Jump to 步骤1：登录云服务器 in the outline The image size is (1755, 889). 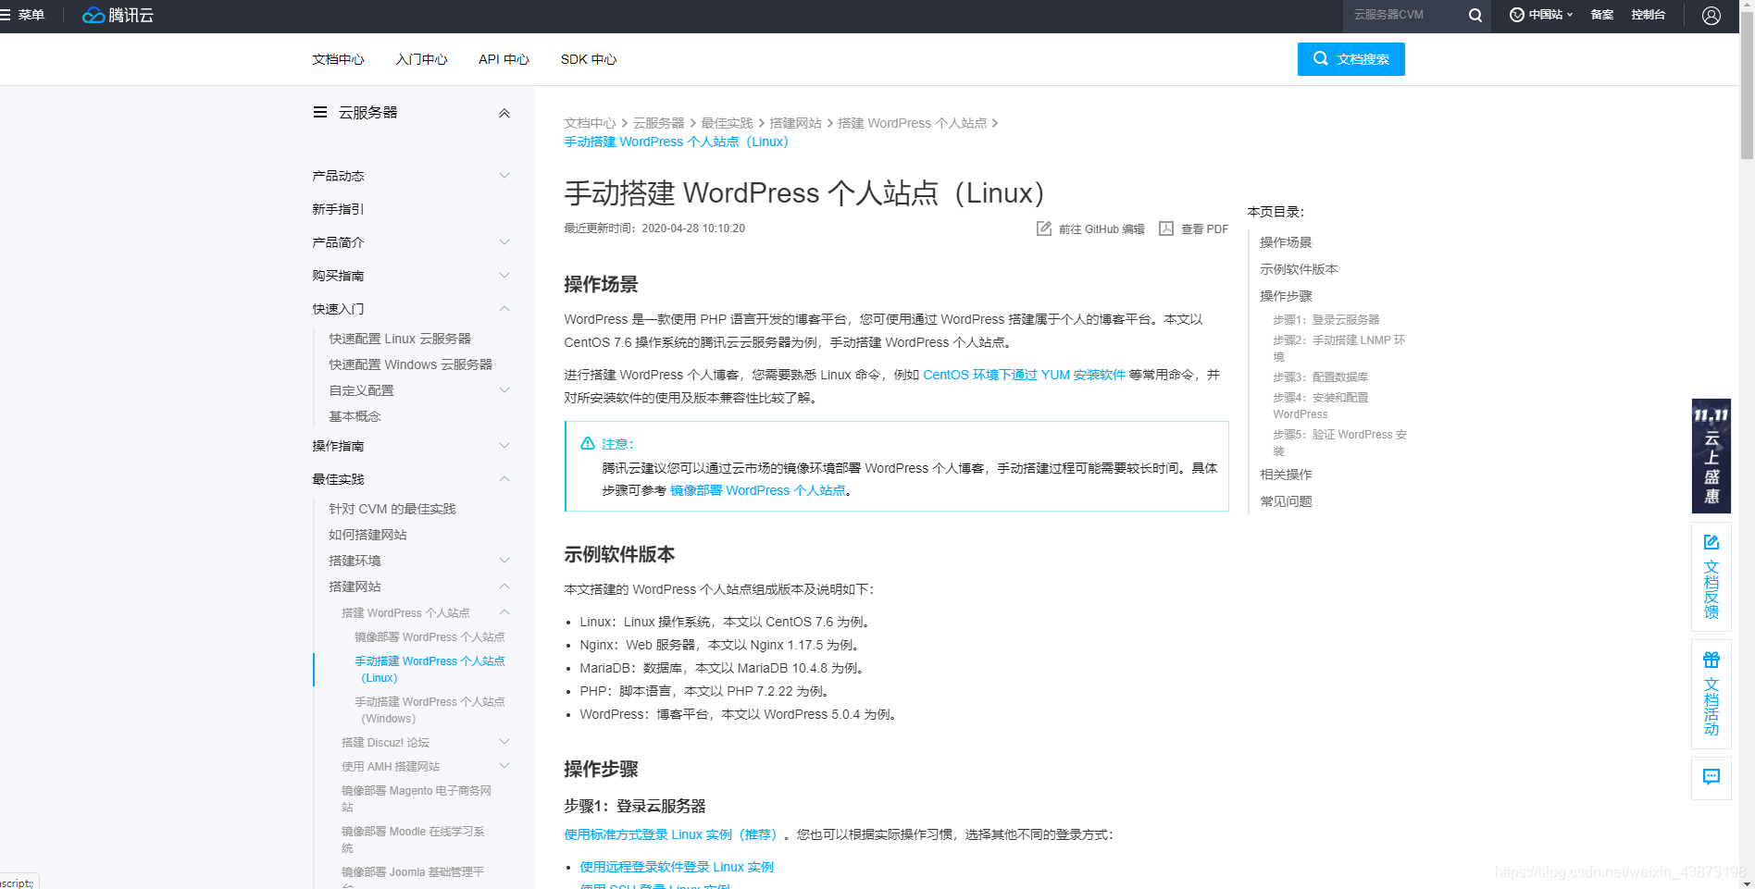tap(1326, 319)
